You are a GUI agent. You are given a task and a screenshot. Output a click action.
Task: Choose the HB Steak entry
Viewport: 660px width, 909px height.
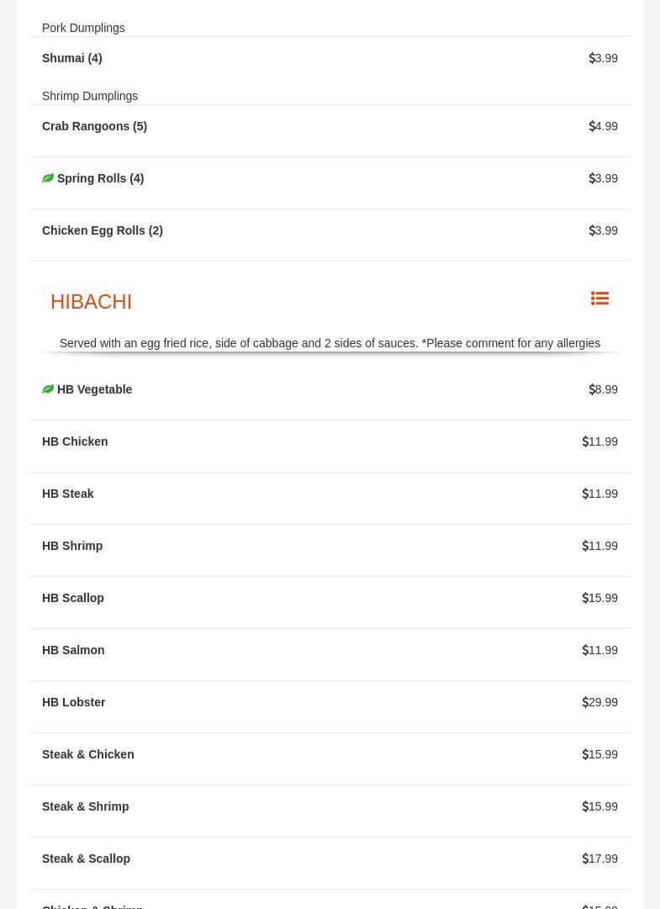68,494
